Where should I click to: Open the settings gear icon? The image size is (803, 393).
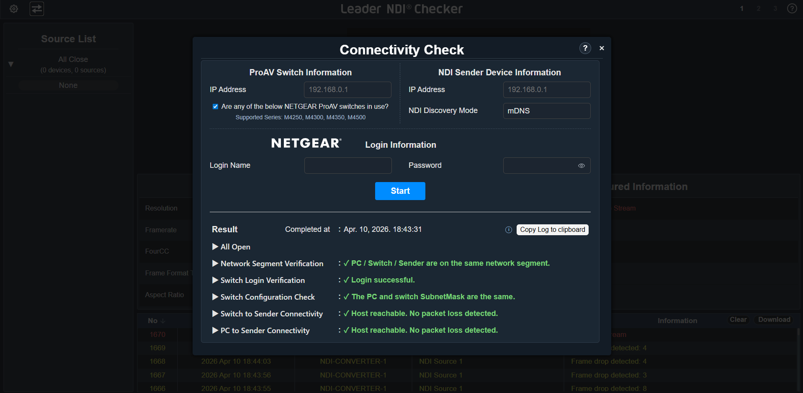point(14,9)
